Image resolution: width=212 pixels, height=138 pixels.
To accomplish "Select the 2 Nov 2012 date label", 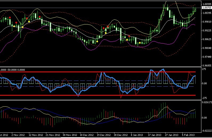I will click(18, 135).
